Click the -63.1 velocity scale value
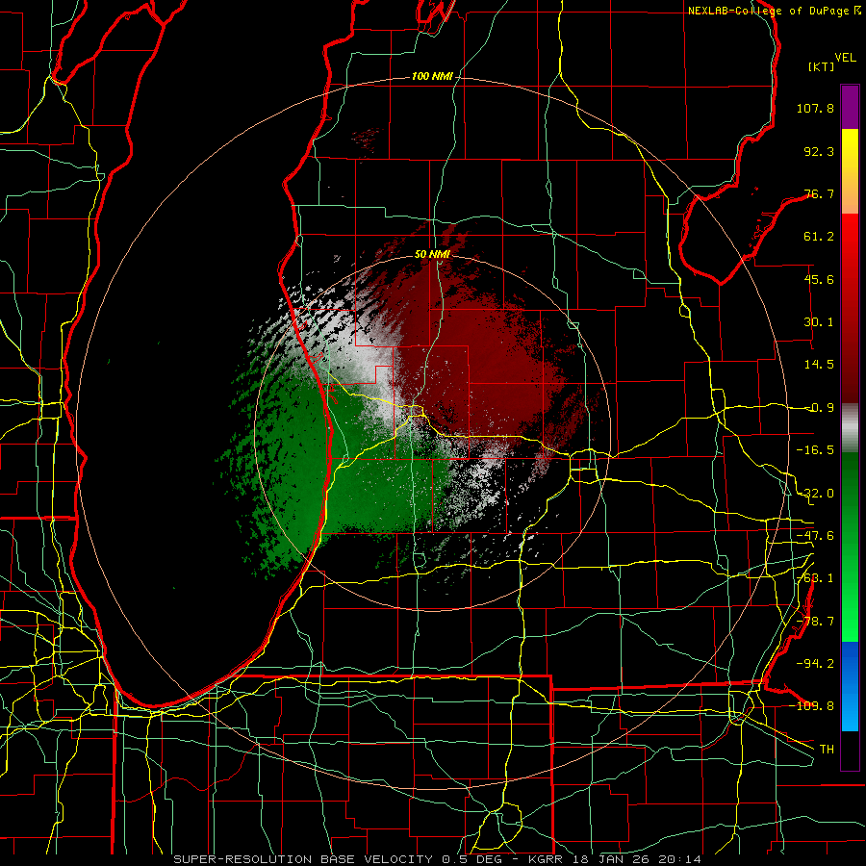This screenshot has height=866, width=866. pyautogui.click(x=815, y=578)
